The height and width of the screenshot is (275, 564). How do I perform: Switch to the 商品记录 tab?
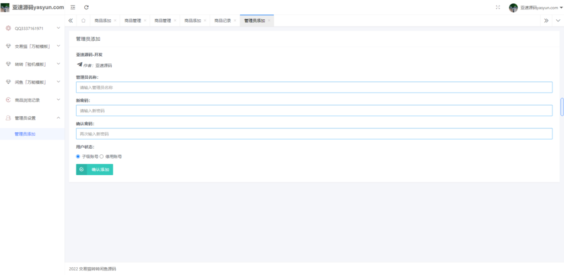tap(223, 20)
